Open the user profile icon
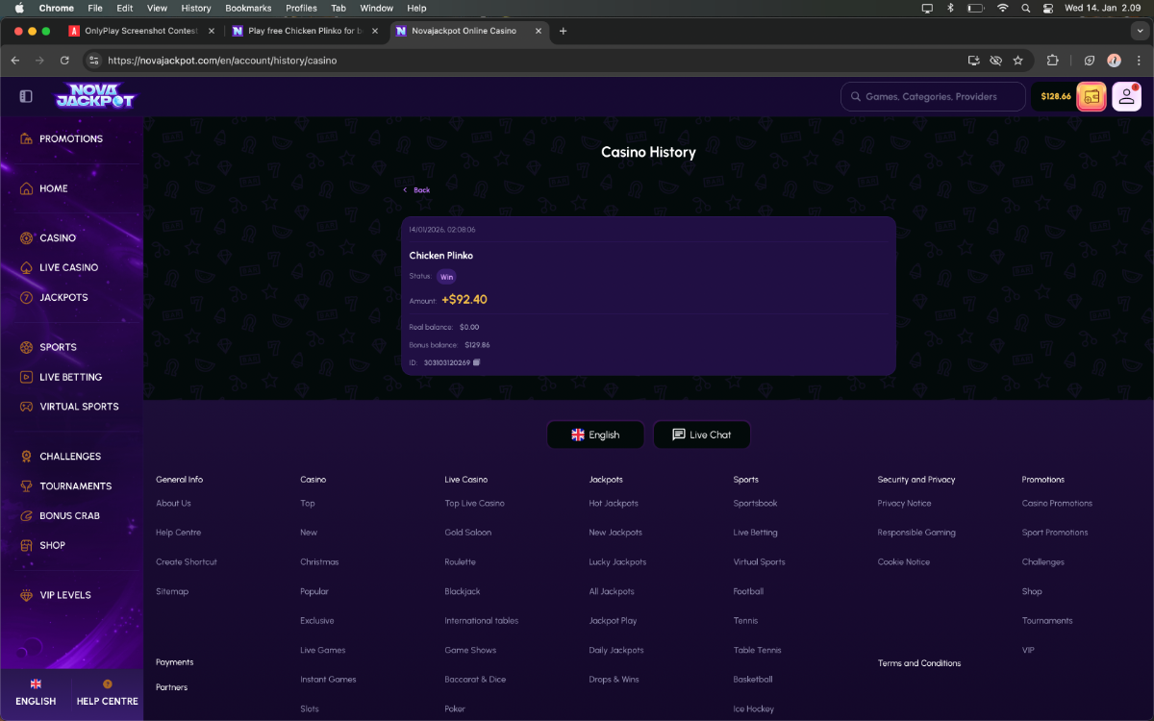The width and height of the screenshot is (1154, 721). coord(1126,96)
